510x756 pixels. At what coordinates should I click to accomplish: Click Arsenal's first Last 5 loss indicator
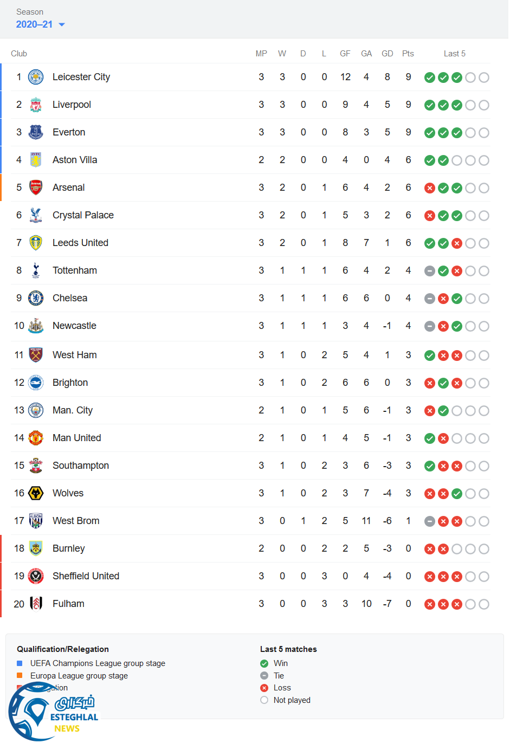(430, 188)
